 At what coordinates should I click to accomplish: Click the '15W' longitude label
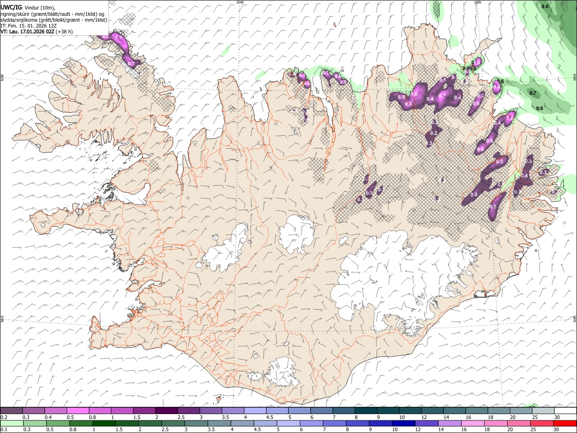tap(477, 2)
